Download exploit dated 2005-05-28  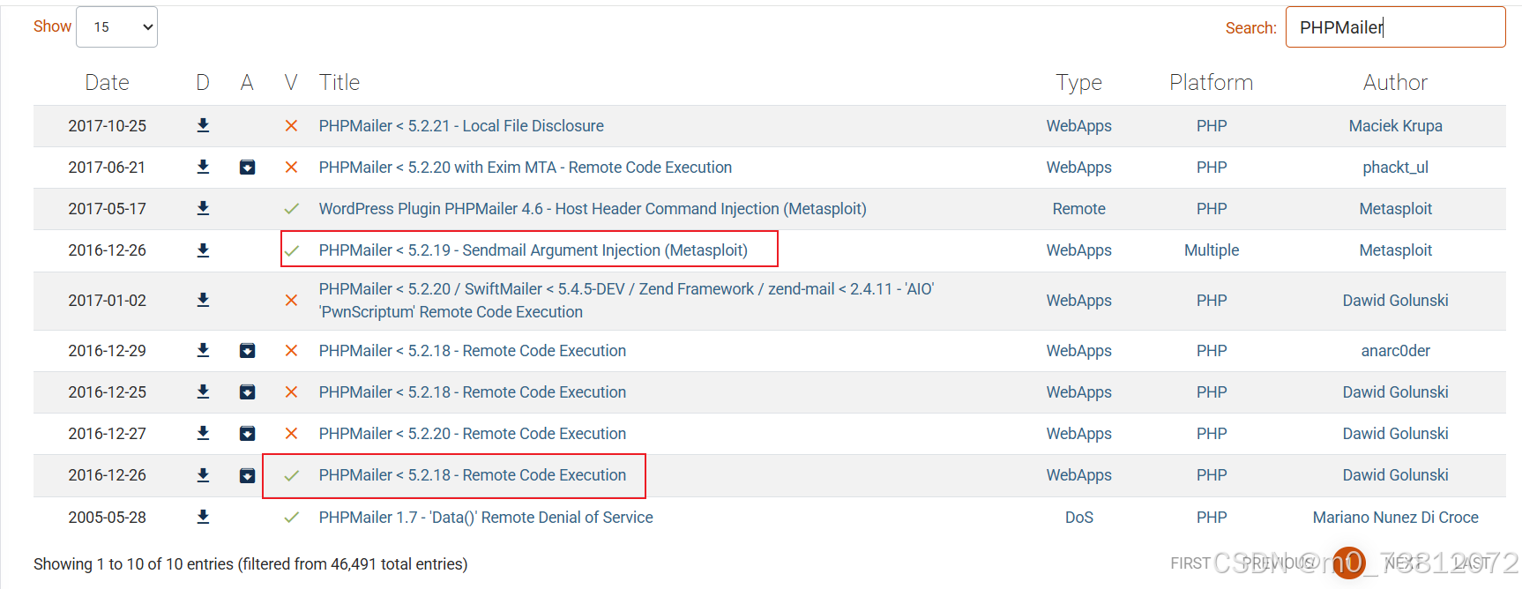[203, 517]
